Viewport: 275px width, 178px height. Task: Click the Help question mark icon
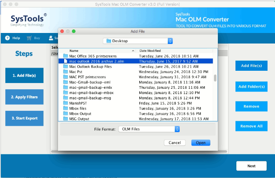point(7,38)
